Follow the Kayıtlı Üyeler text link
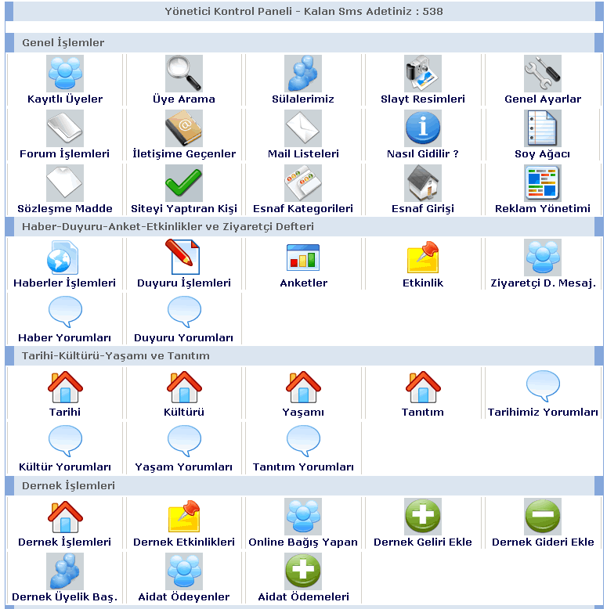Viewport: 607px width, 609px height. [65, 99]
